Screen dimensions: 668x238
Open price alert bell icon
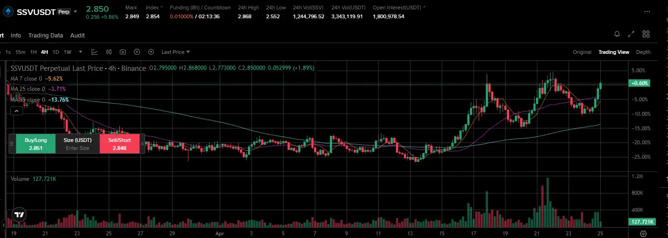coord(617,34)
